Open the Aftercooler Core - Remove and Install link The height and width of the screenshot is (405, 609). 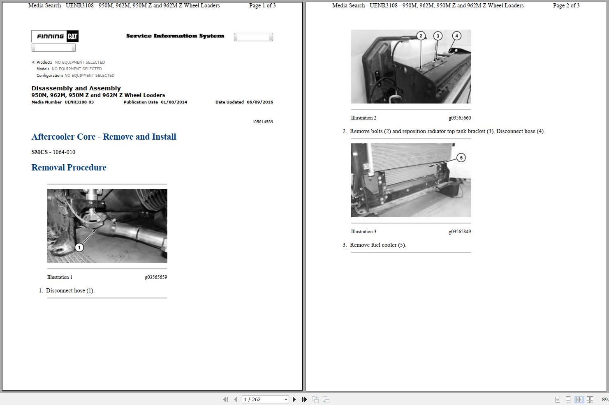104,136
